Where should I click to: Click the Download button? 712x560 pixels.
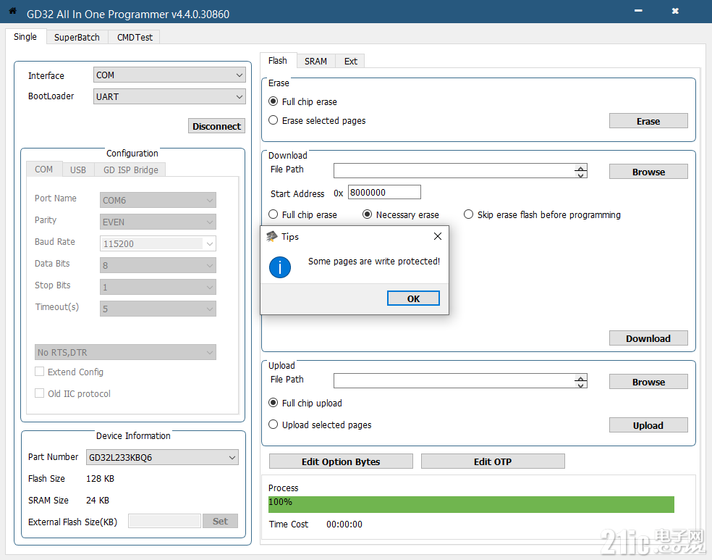tap(648, 338)
